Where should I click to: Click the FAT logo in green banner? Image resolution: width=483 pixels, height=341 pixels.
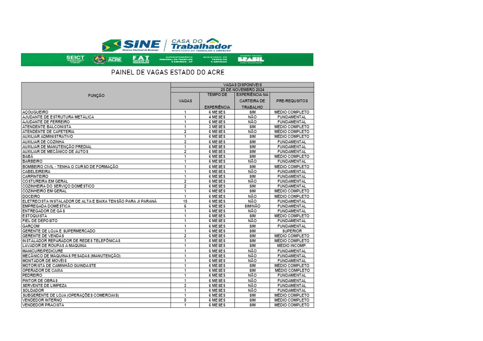[x=141, y=59]
